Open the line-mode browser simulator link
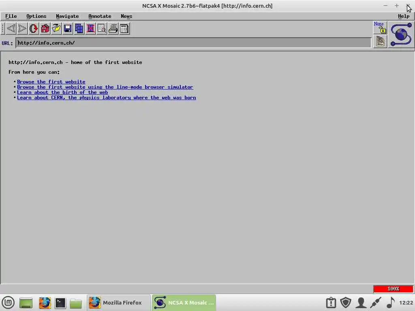Viewport: 415px width, 311px height. point(105,87)
